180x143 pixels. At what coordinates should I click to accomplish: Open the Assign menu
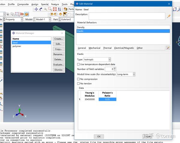(35, 4)
